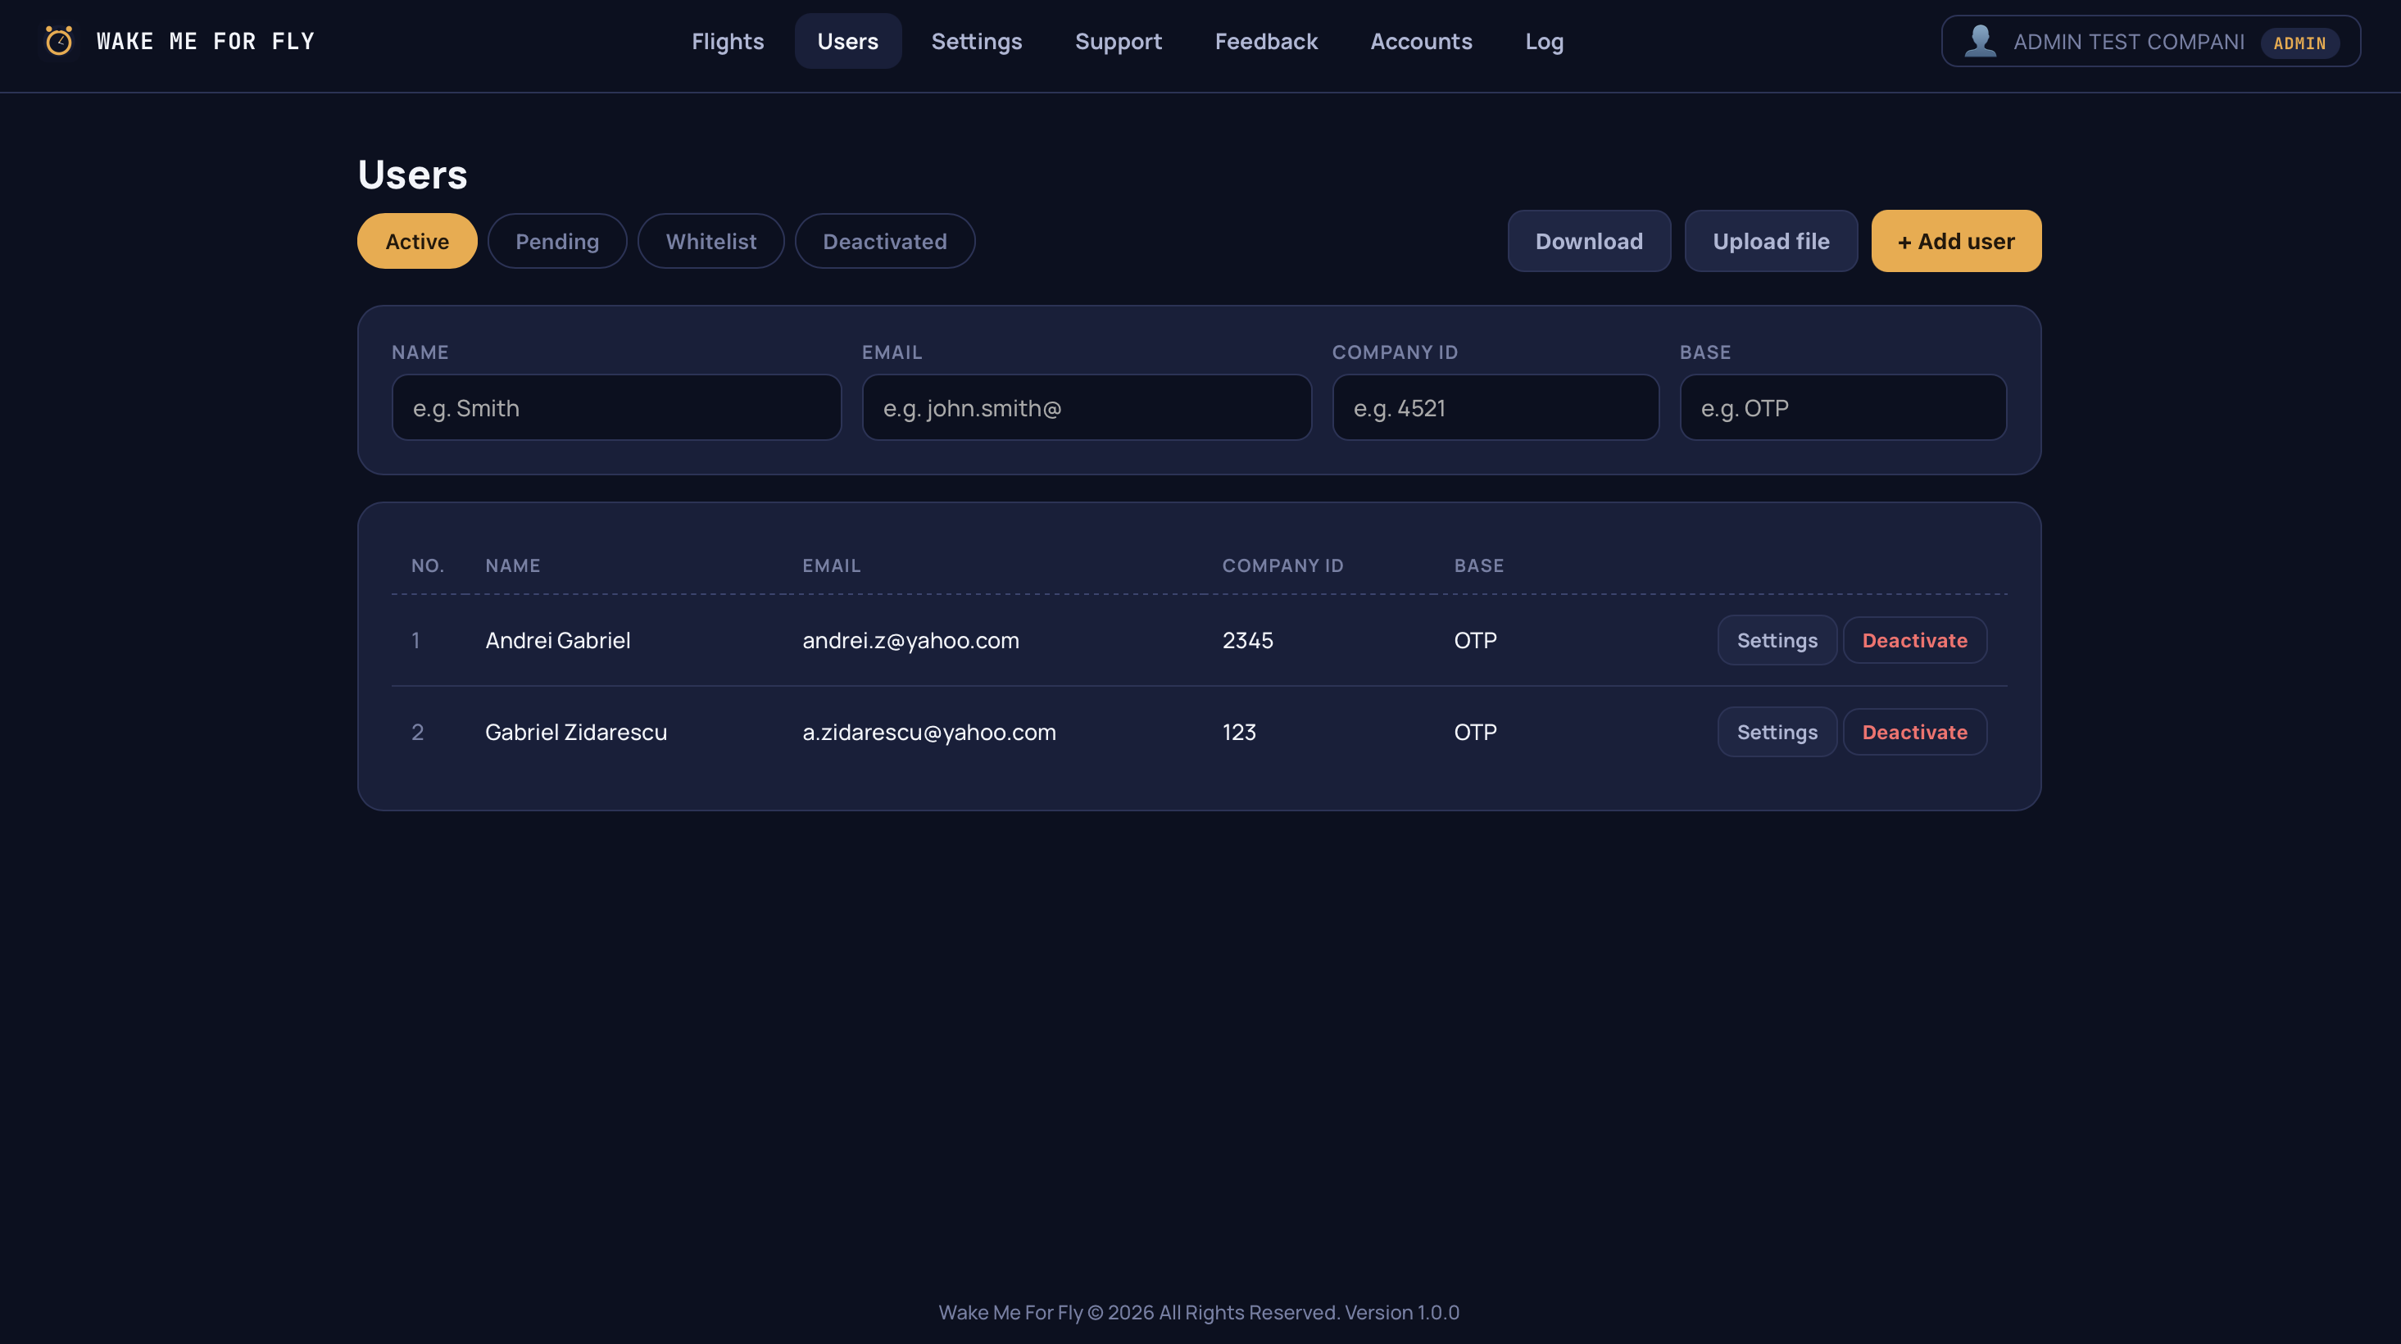The image size is (2401, 1344).
Task: Click the EMAIL column header in table
Action: tap(832, 565)
